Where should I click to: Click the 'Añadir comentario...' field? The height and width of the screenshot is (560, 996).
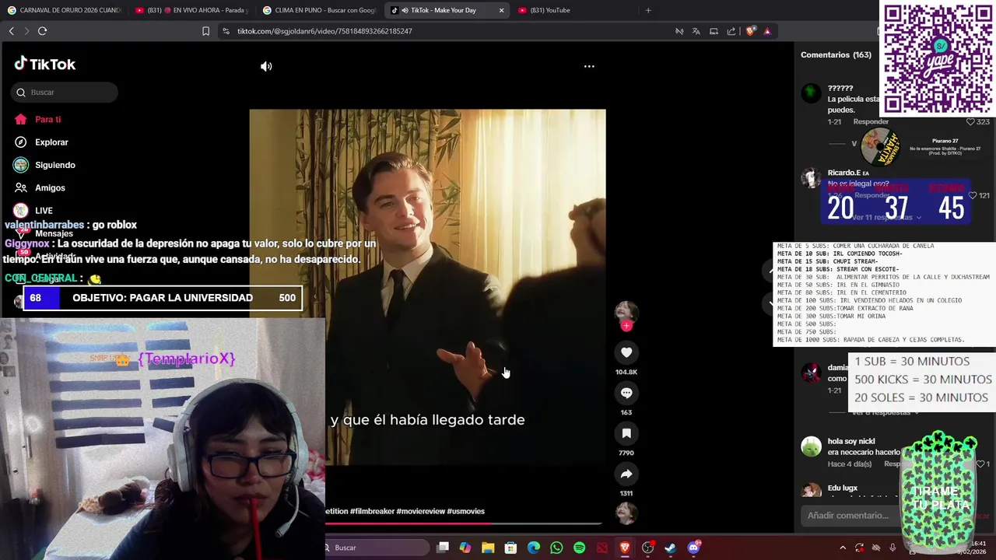point(852,515)
